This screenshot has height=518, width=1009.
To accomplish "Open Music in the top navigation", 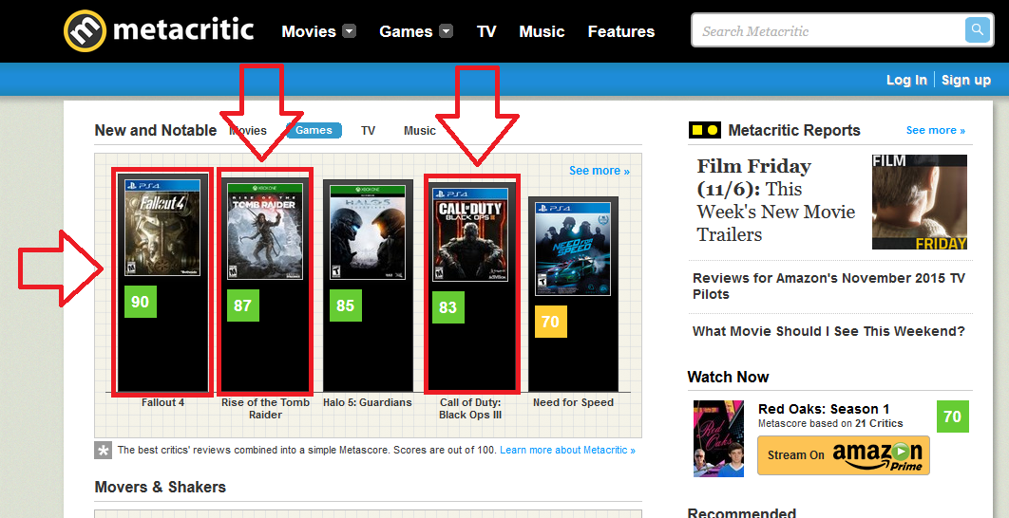I will (542, 31).
